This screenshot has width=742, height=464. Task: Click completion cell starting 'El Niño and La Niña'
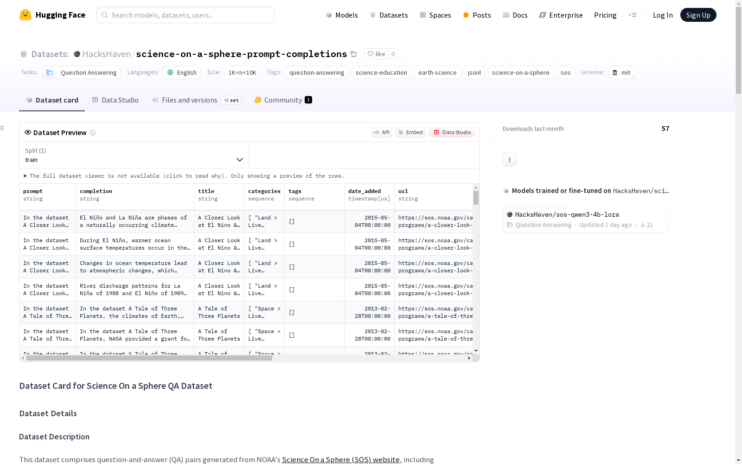pyautogui.click(x=135, y=221)
